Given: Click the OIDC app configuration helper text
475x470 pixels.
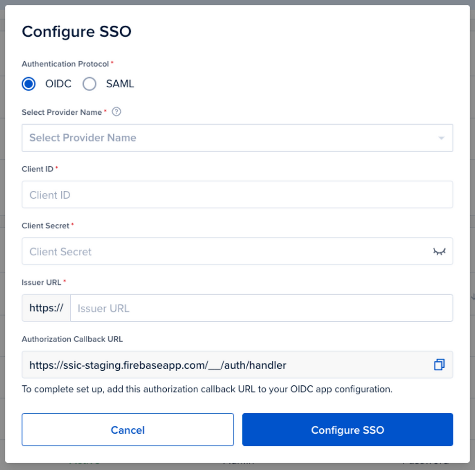Looking at the screenshot, I should [x=207, y=389].
